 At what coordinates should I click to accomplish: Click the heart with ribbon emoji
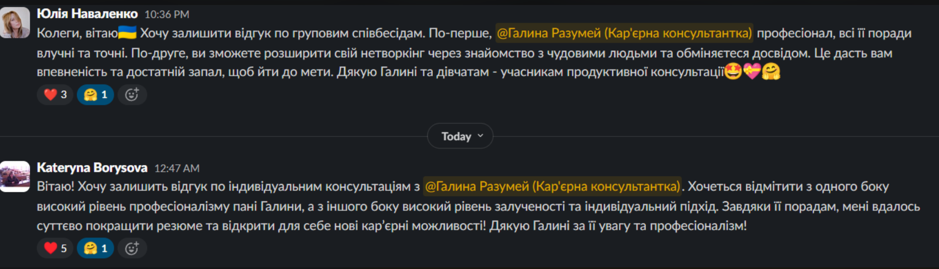[x=752, y=71]
